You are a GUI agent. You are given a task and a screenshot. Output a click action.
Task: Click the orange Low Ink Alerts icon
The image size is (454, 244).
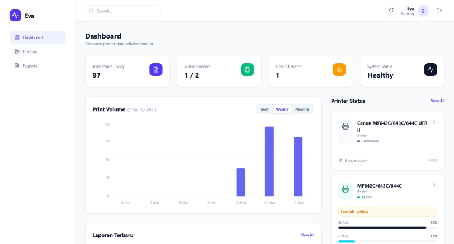point(339,69)
